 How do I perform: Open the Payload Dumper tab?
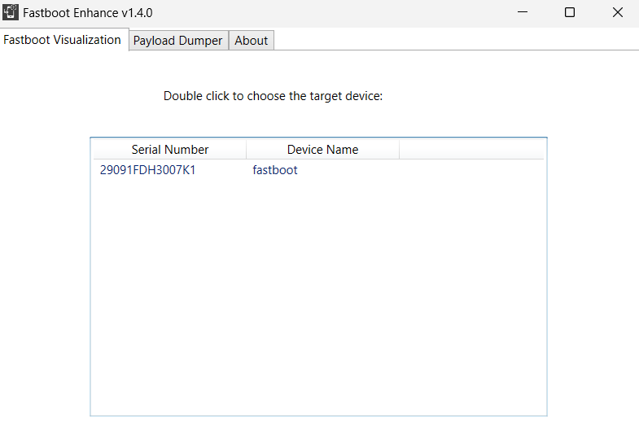pos(177,41)
